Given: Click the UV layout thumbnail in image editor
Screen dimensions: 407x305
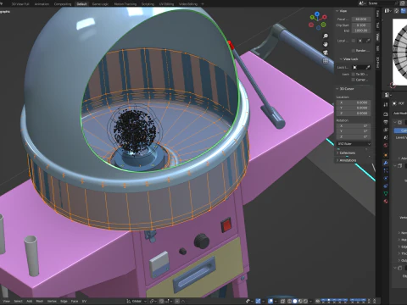Looking at the screenshot, I should 399,51.
